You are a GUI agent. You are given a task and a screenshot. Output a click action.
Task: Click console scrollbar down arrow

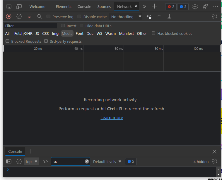[x=218, y=174]
